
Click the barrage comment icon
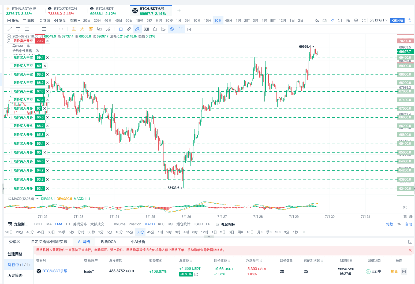pyautogui.click(x=348, y=20)
